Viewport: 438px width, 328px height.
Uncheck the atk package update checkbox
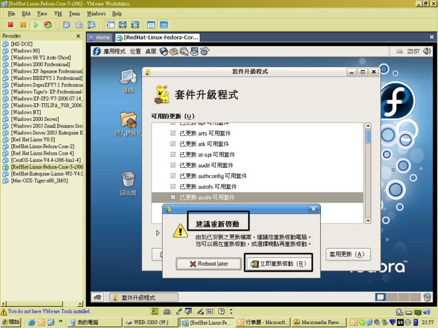[x=173, y=144]
